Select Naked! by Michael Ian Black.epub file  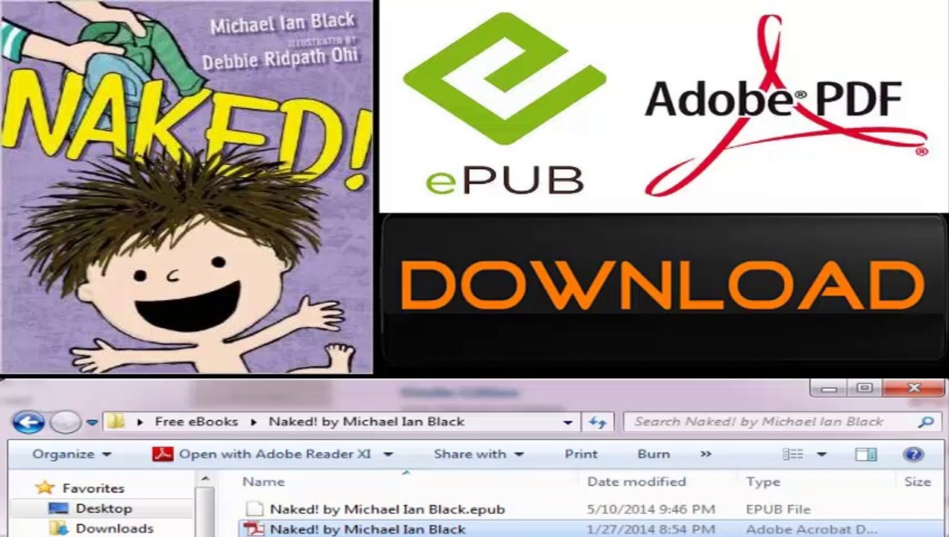click(387, 509)
